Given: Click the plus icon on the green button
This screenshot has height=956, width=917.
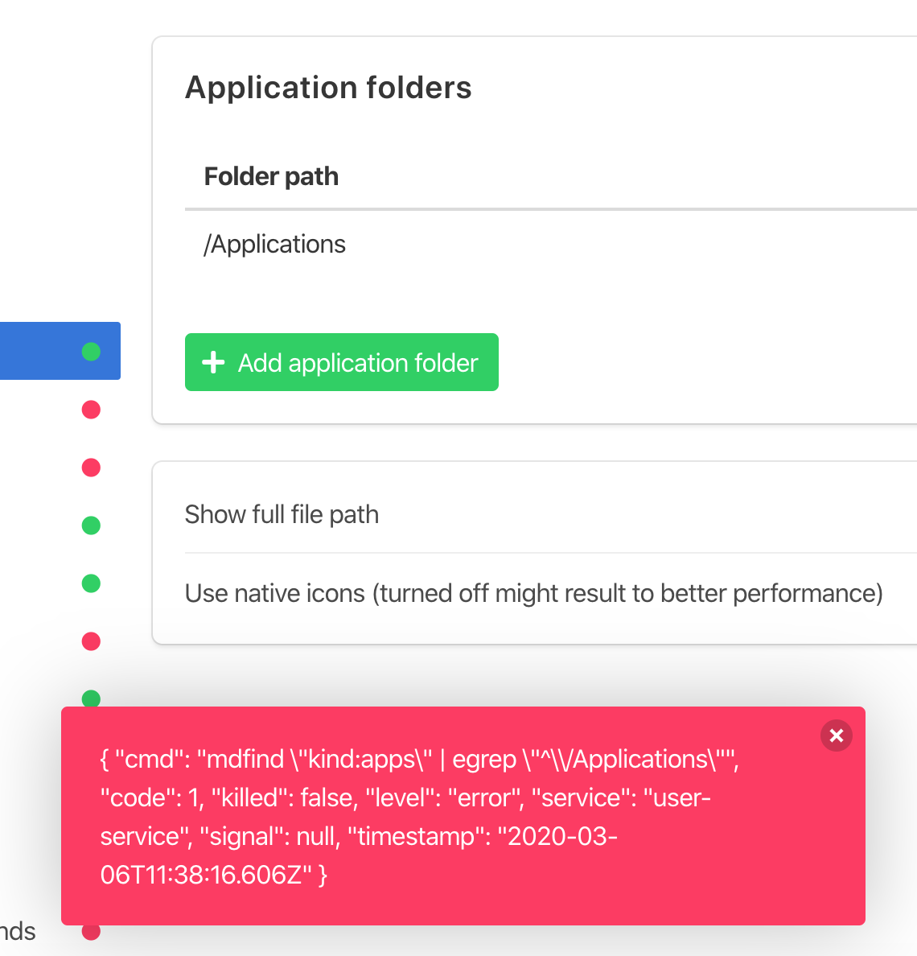Looking at the screenshot, I should tap(213, 362).
